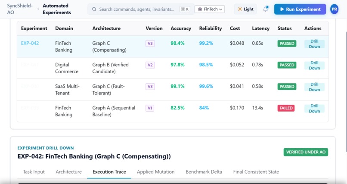Click the Cost column header
This screenshot has width=347, height=184.
tap(235, 28)
